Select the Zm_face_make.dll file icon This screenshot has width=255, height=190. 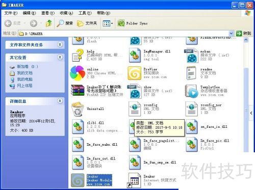tap(78, 145)
